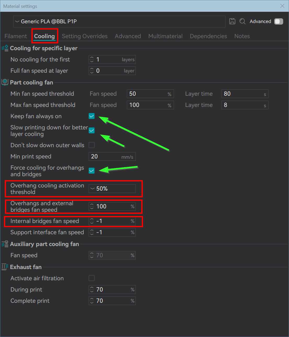The image size is (289, 337).
Task: Go to the Multimaterial tab
Action: (165, 36)
